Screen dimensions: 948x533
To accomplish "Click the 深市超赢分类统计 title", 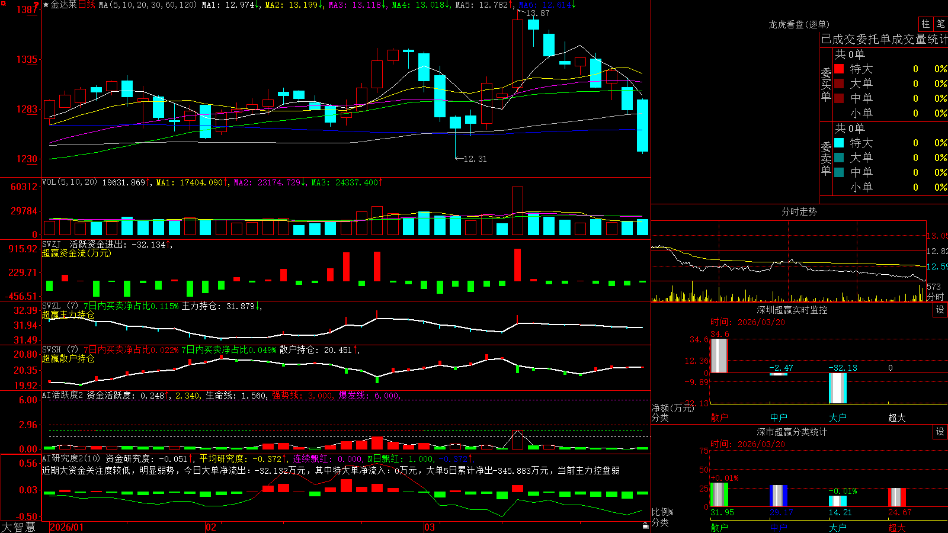I will [792, 432].
